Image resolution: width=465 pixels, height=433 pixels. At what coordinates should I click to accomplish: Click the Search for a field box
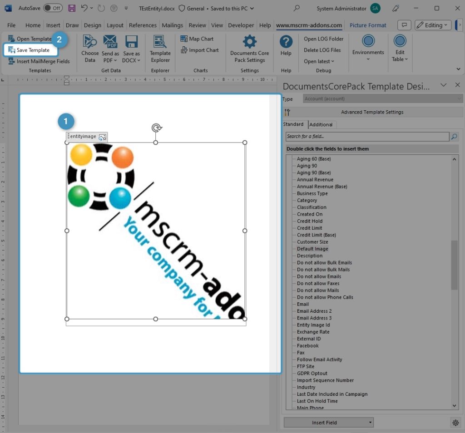click(x=367, y=137)
